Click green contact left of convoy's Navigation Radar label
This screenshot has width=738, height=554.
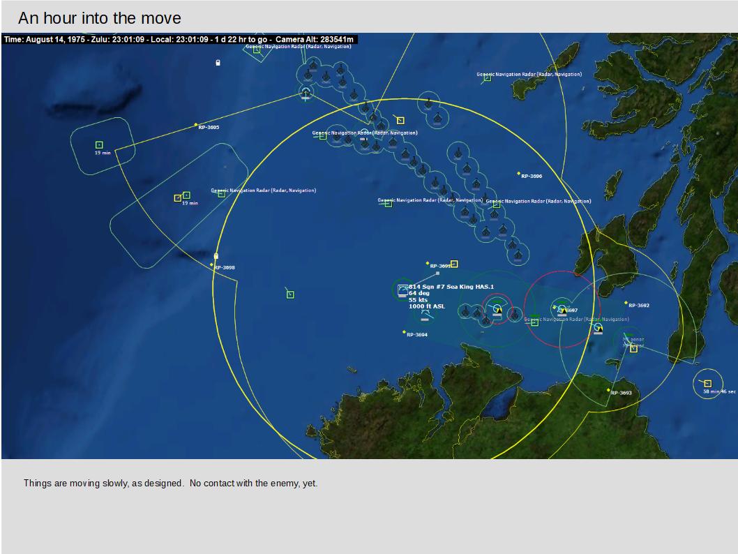323,137
